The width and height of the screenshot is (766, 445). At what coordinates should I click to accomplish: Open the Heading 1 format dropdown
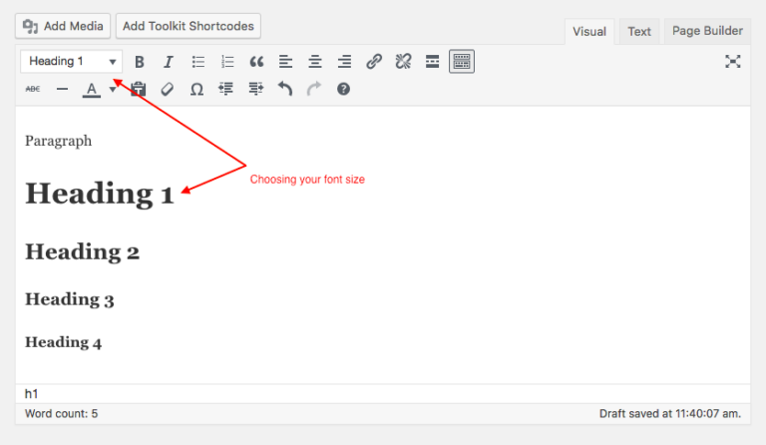71,62
